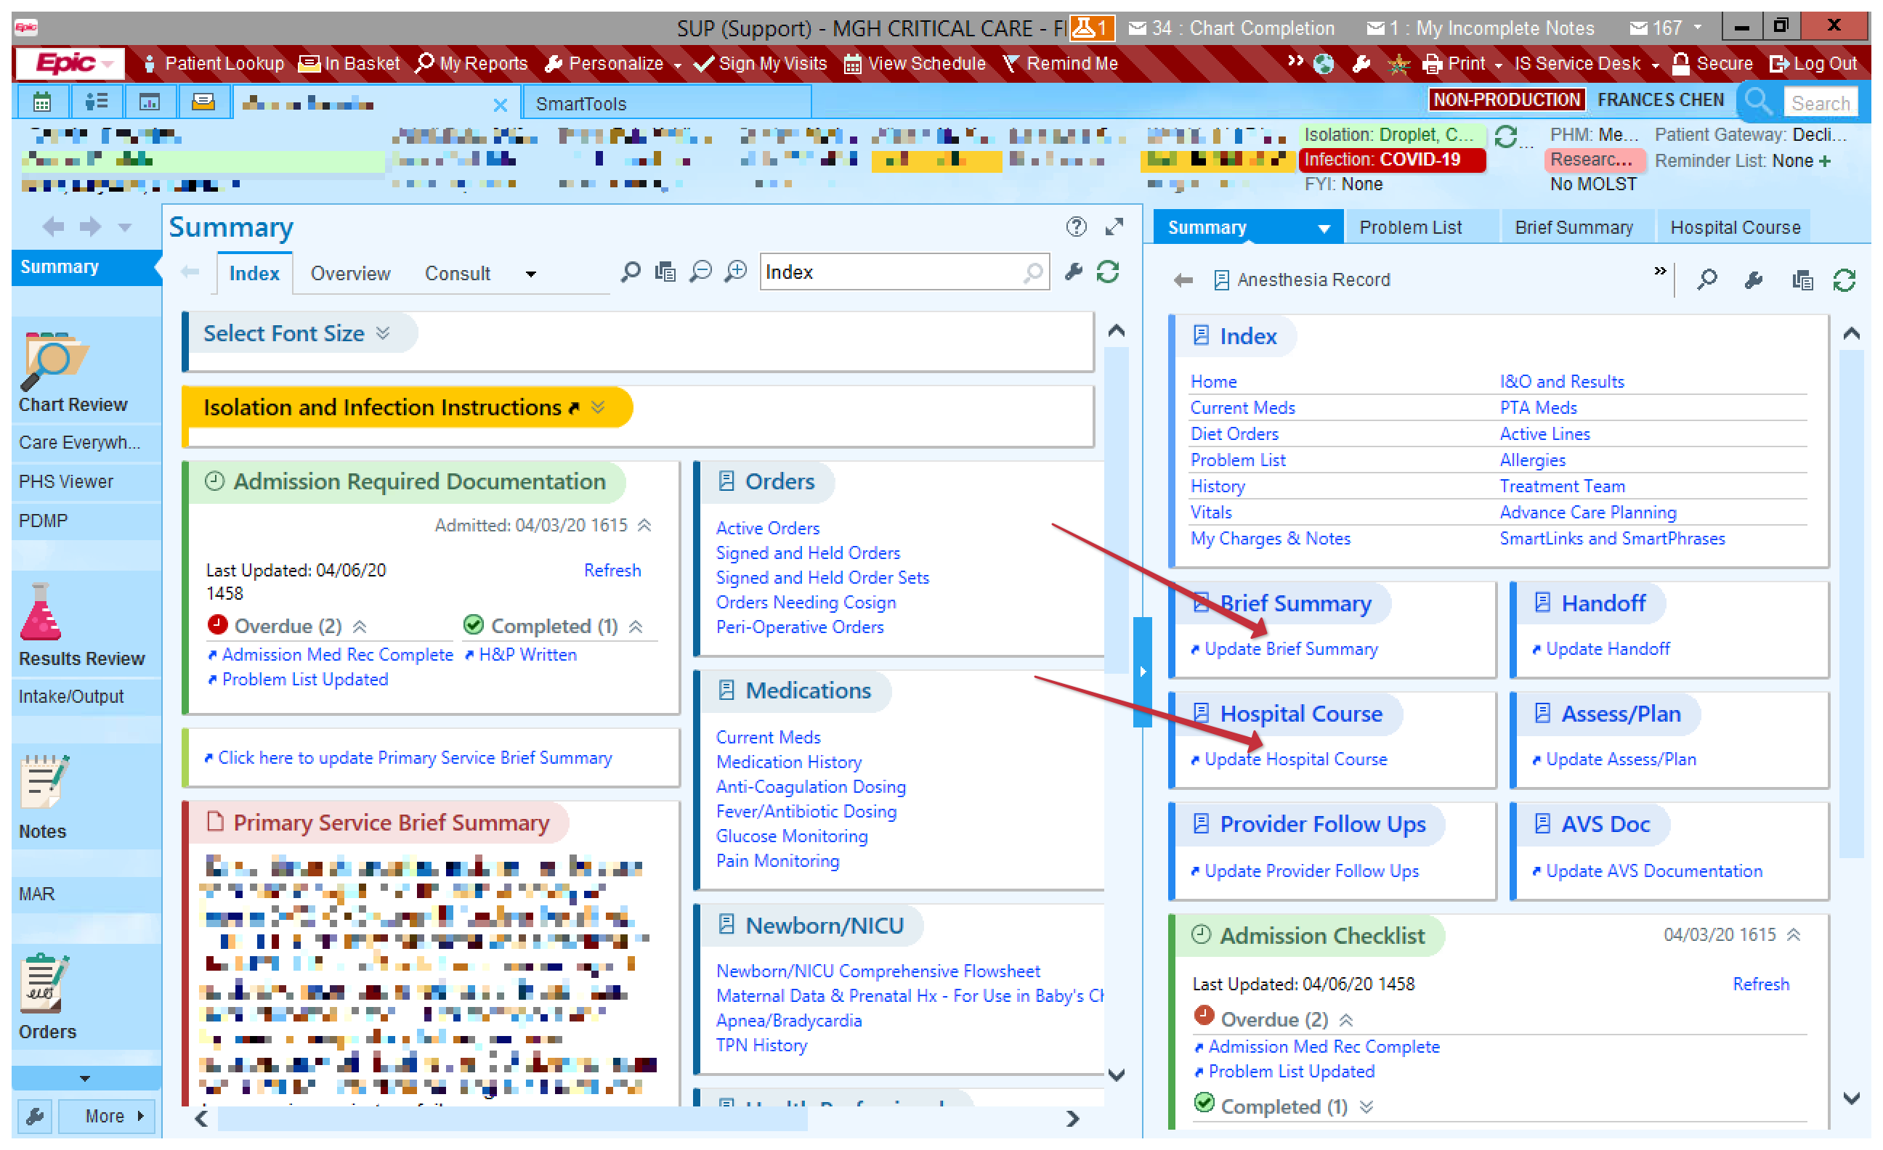The image size is (1883, 1150).
Task: Expand Select Font Size section
Action: 383,333
